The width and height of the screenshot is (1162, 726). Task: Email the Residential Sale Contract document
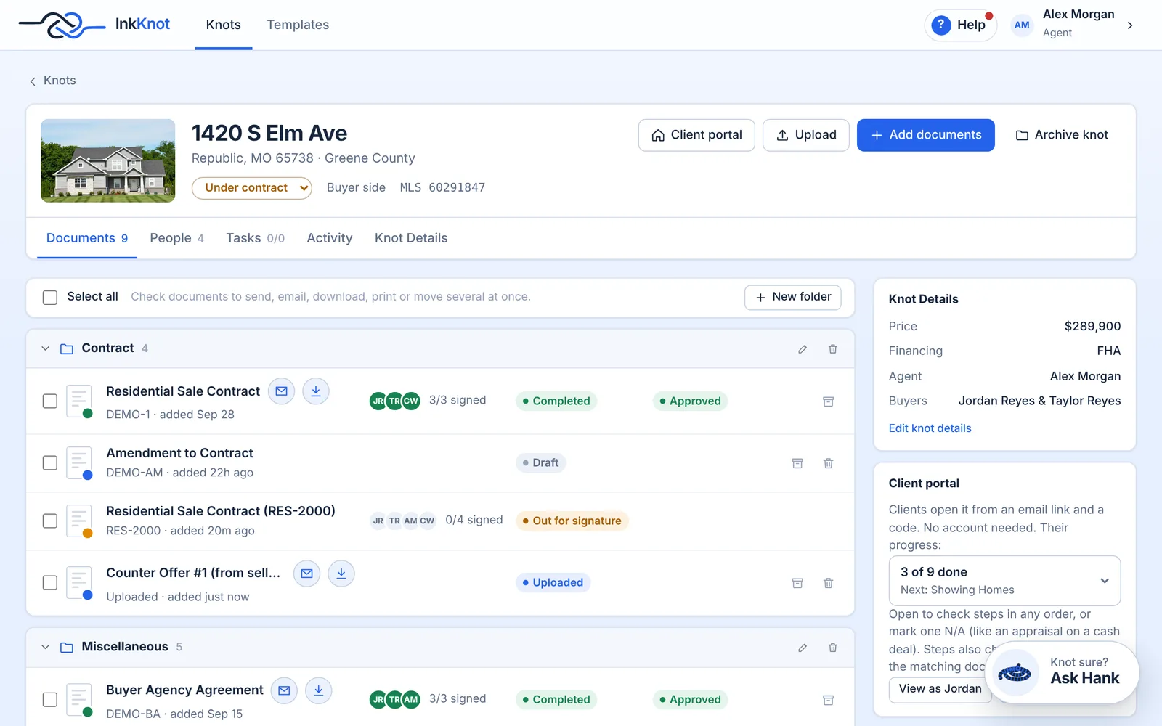281,391
